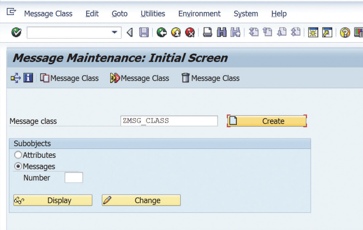
Task: Open the Message Class menu
Action: pyautogui.click(x=48, y=14)
